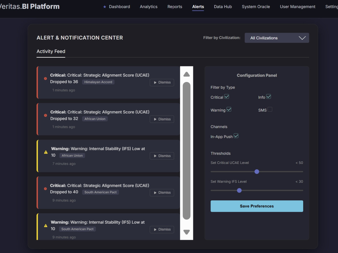The width and height of the screenshot is (338, 253).
Task: Click '< 30' IFS threshold value
Action: pyautogui.click(x=299, y=181)
